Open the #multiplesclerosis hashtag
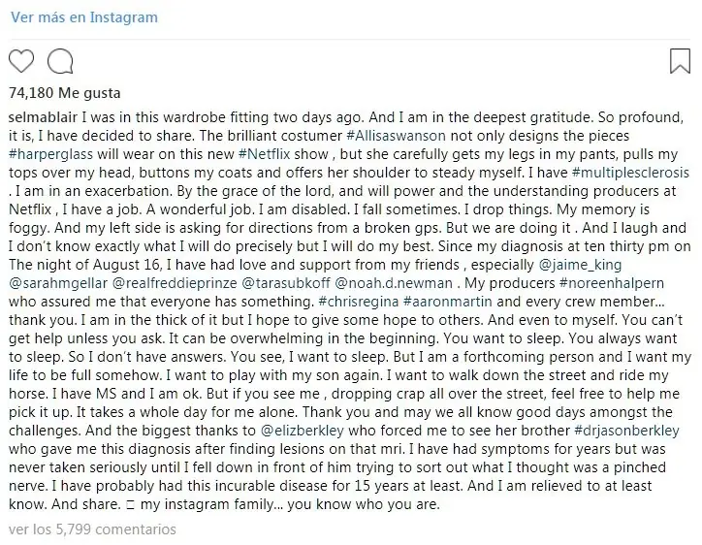 click(630, 173)
